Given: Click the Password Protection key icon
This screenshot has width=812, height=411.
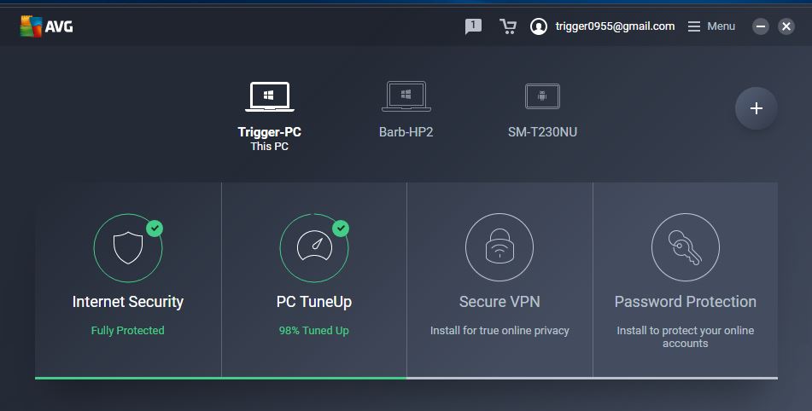Looking at the screenshot, I should coord(685,247).
